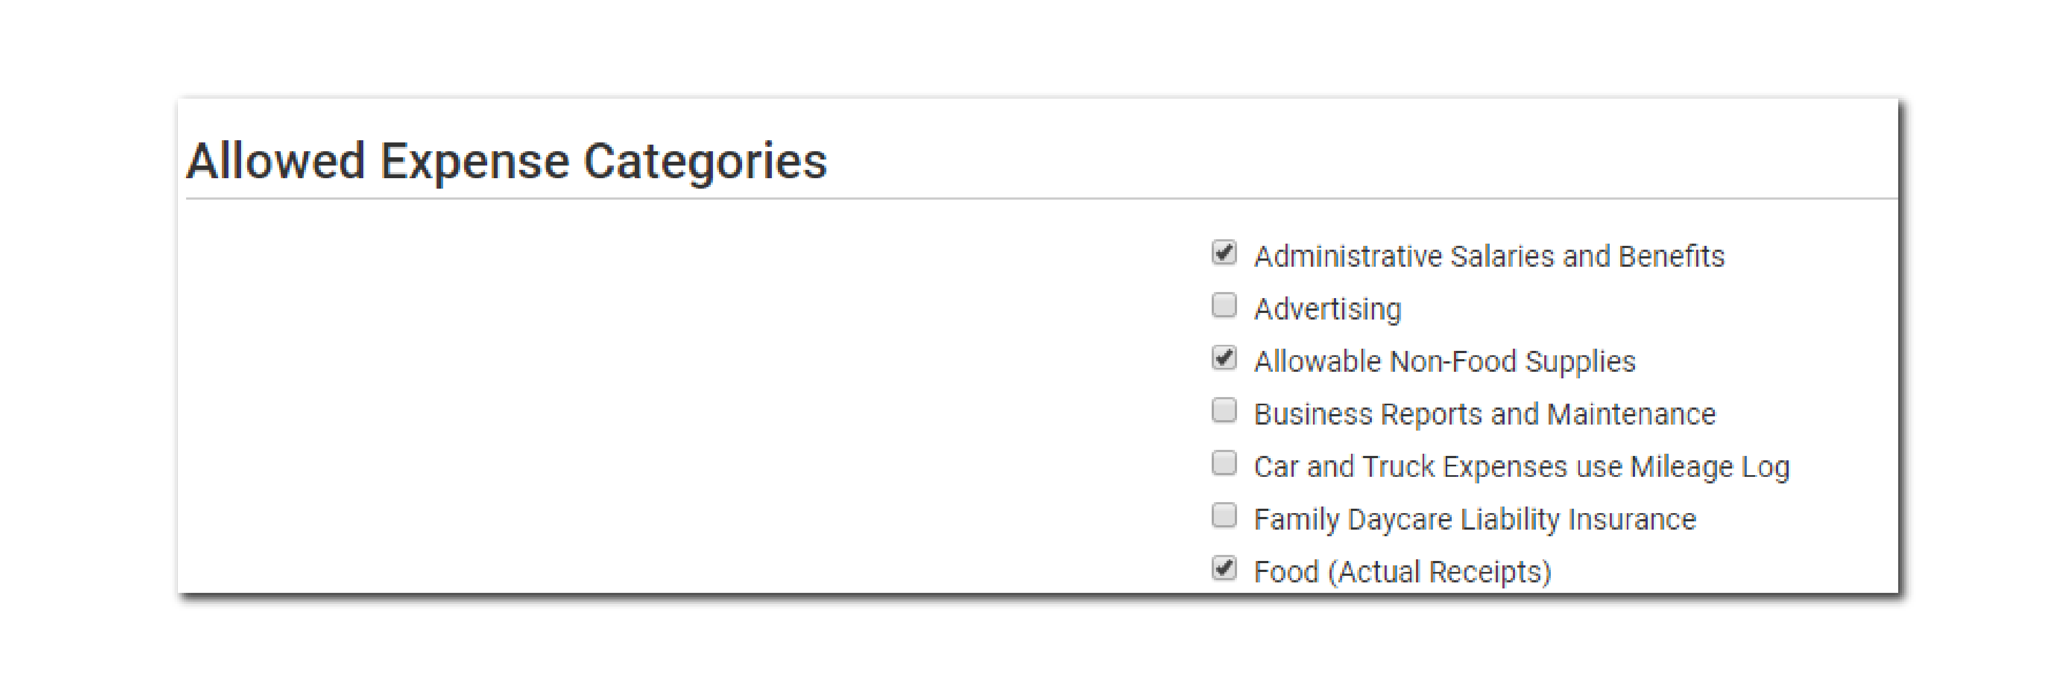This screenshot has height=688, width=2065.
Task: Click the Business Reports and Maintenance label
Action: click(1484, 414)
